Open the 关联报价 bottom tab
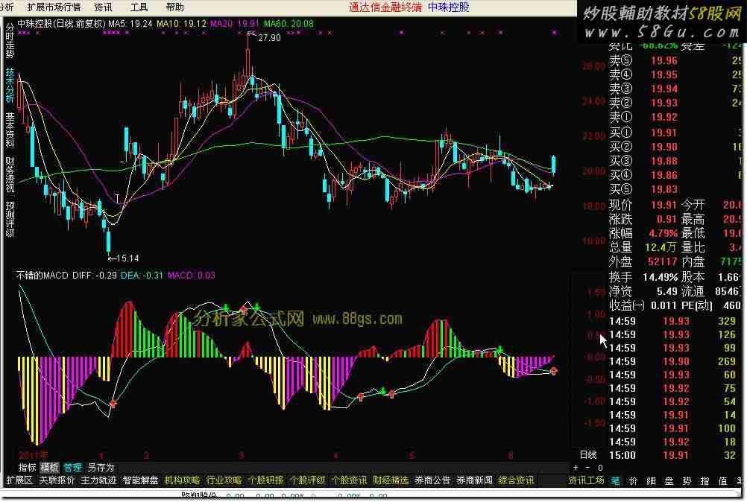The height and width of the screenshot is (502, 747). (57, 480)
